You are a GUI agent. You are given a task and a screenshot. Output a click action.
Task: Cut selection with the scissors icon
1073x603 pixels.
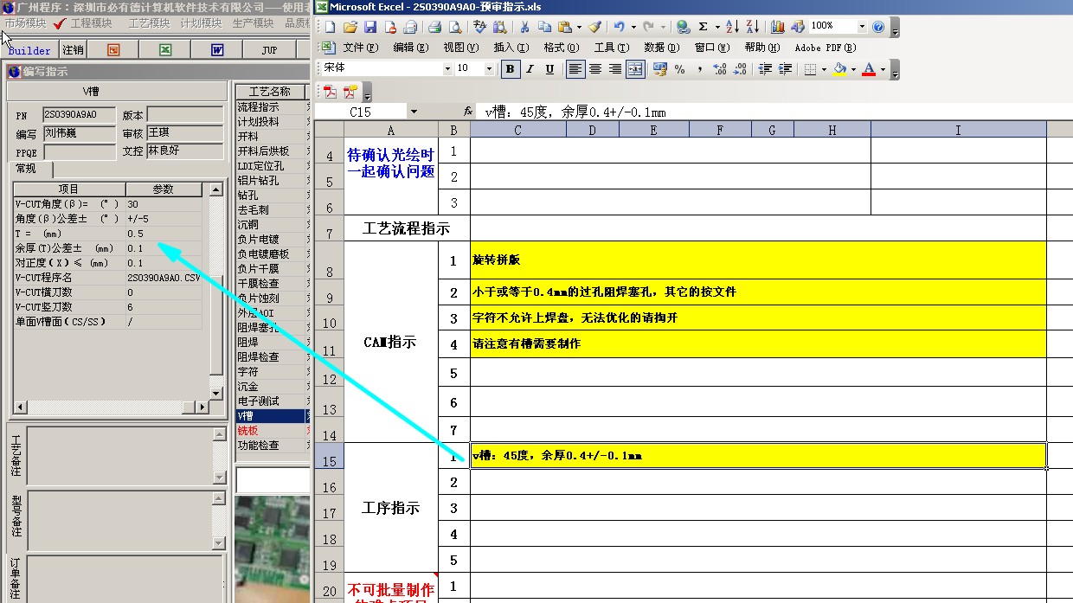pos(524,26)
